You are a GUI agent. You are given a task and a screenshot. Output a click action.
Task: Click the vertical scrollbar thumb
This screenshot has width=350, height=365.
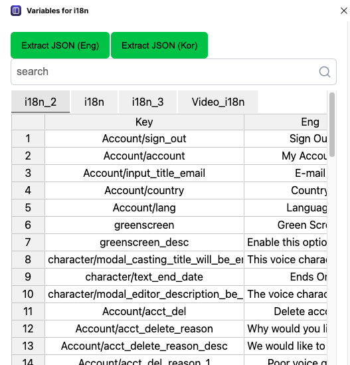tap(332, 124)
